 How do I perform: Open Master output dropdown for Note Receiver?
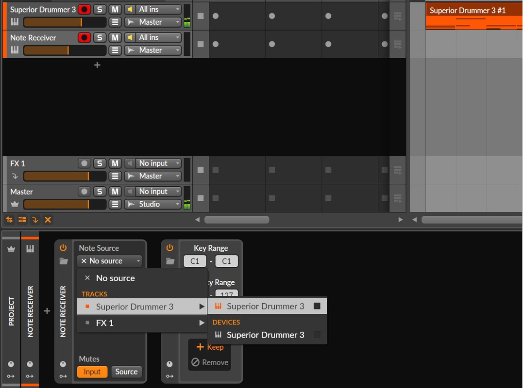point(153,50)
